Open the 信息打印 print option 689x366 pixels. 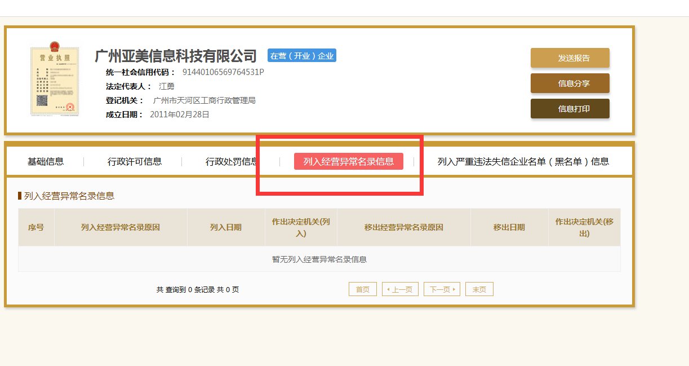[x=570, y=109]
